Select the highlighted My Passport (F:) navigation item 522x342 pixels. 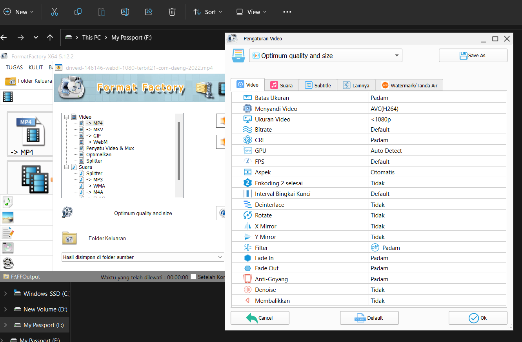point(35,325)
